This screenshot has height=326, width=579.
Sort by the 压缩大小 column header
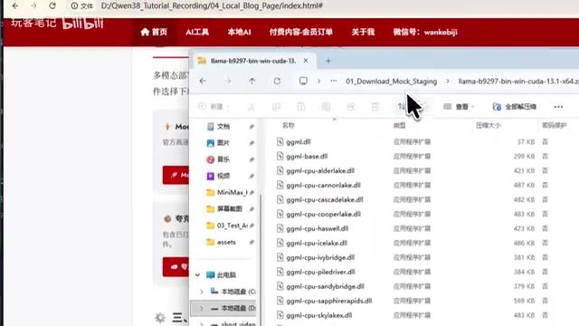[x=489, y=125]
